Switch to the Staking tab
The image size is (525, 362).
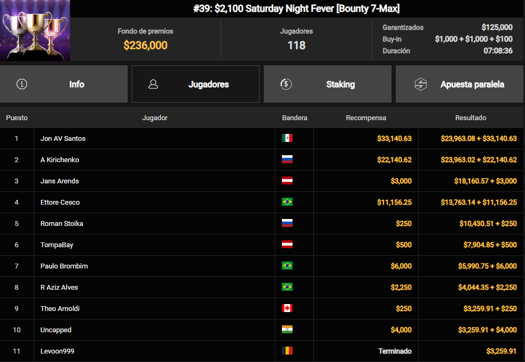pyautogui.click(x=328, y=84)
